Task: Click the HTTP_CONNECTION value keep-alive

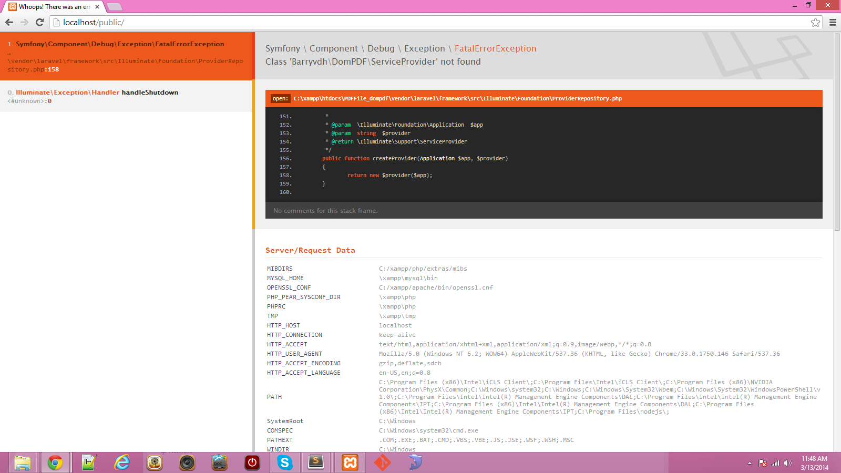Action: coord(397,335)
